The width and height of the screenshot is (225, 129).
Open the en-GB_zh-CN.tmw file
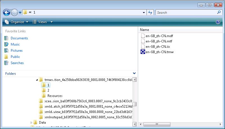[x=159, y=52]
